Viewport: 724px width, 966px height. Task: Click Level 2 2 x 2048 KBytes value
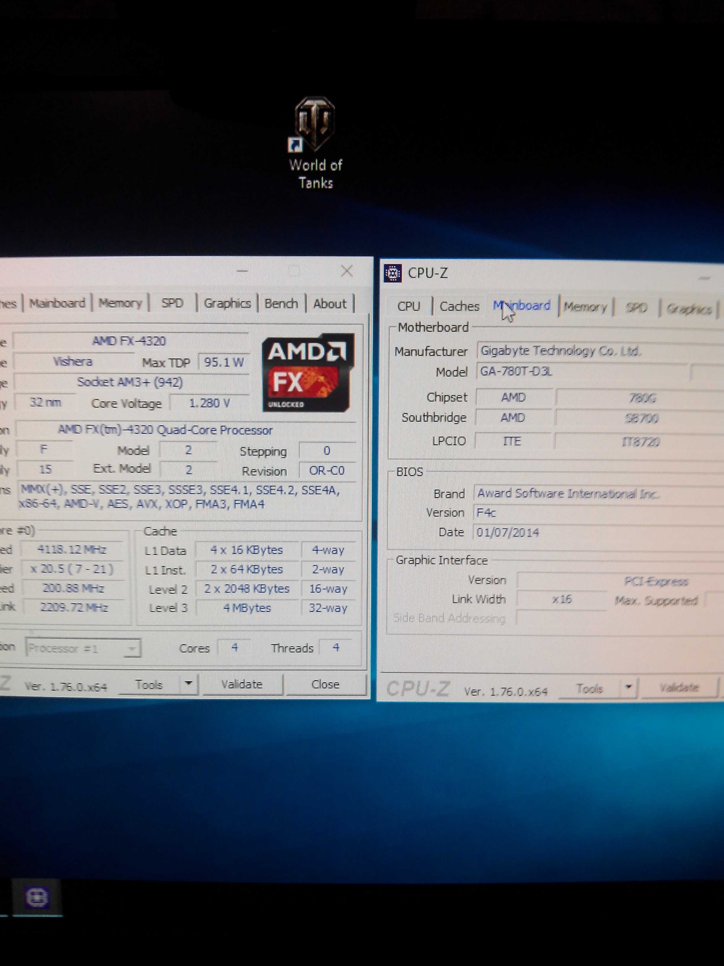pos(247,589)
